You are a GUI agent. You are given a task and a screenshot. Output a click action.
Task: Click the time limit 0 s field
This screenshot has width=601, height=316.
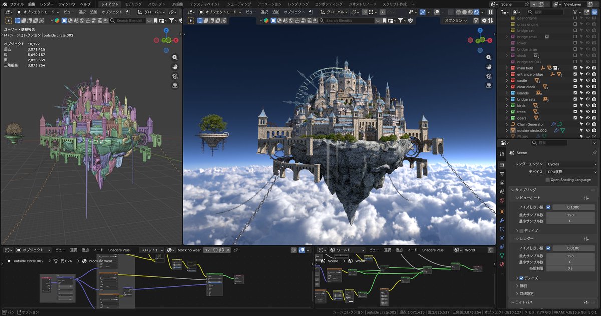(x=570, y=268)
